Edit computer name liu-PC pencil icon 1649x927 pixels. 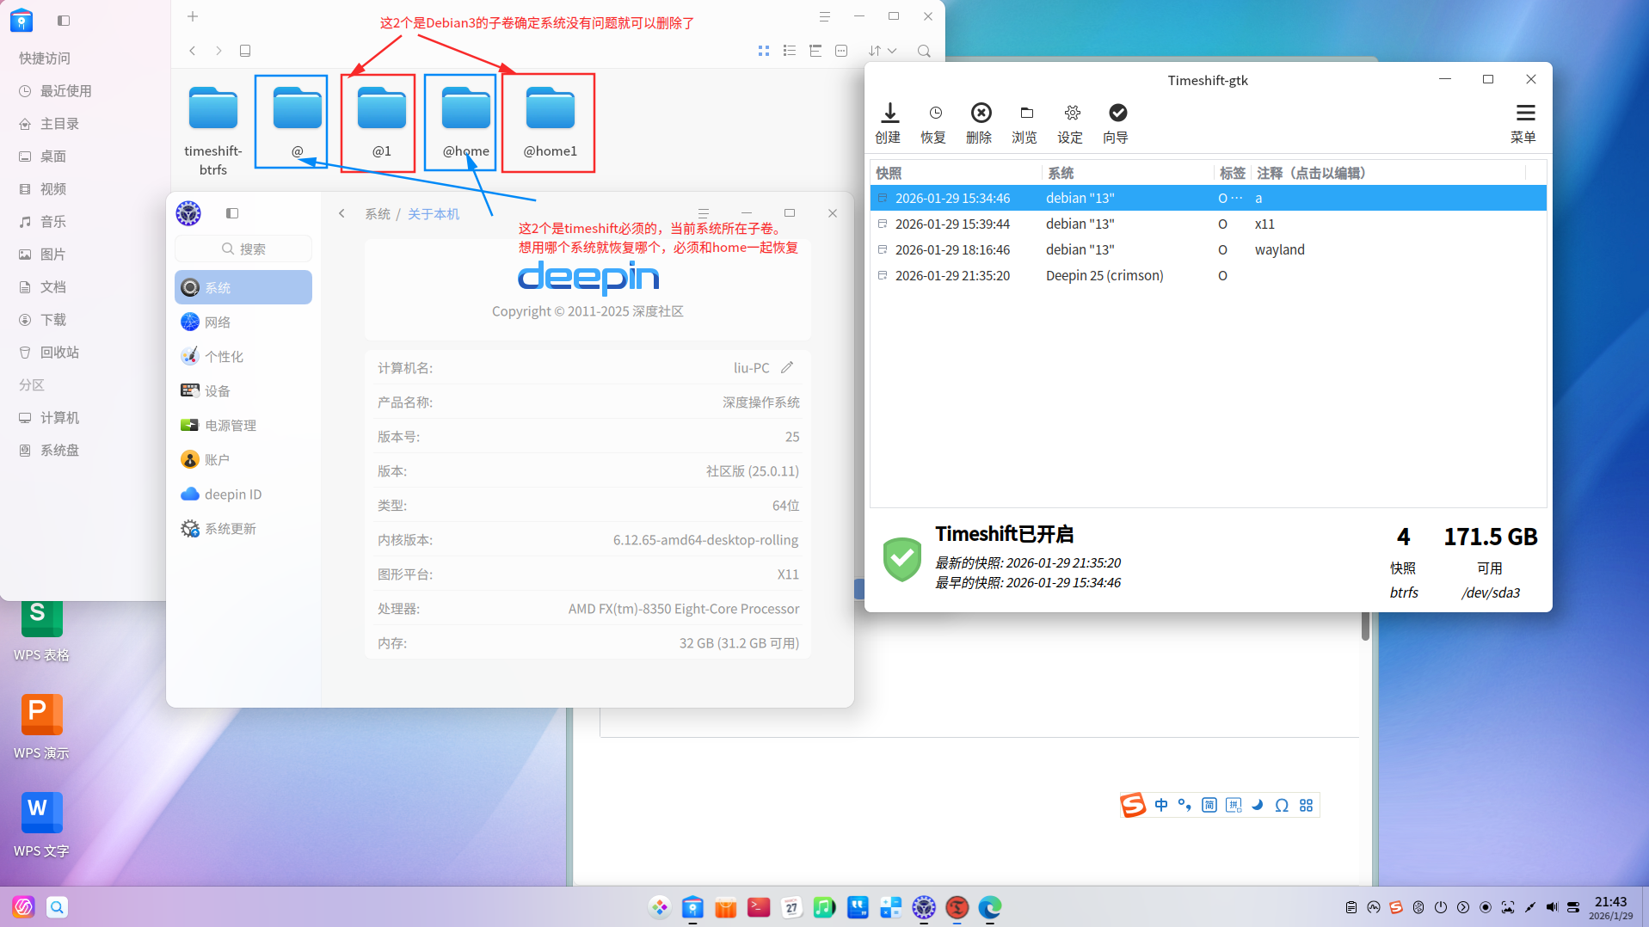tap(787, 367)
